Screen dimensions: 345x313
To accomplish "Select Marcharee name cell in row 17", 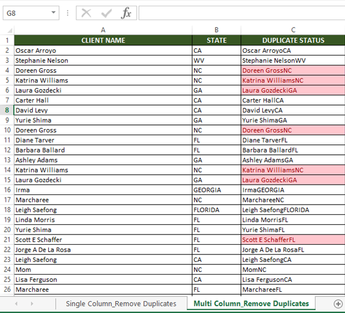I will click(x=103, y=200).
